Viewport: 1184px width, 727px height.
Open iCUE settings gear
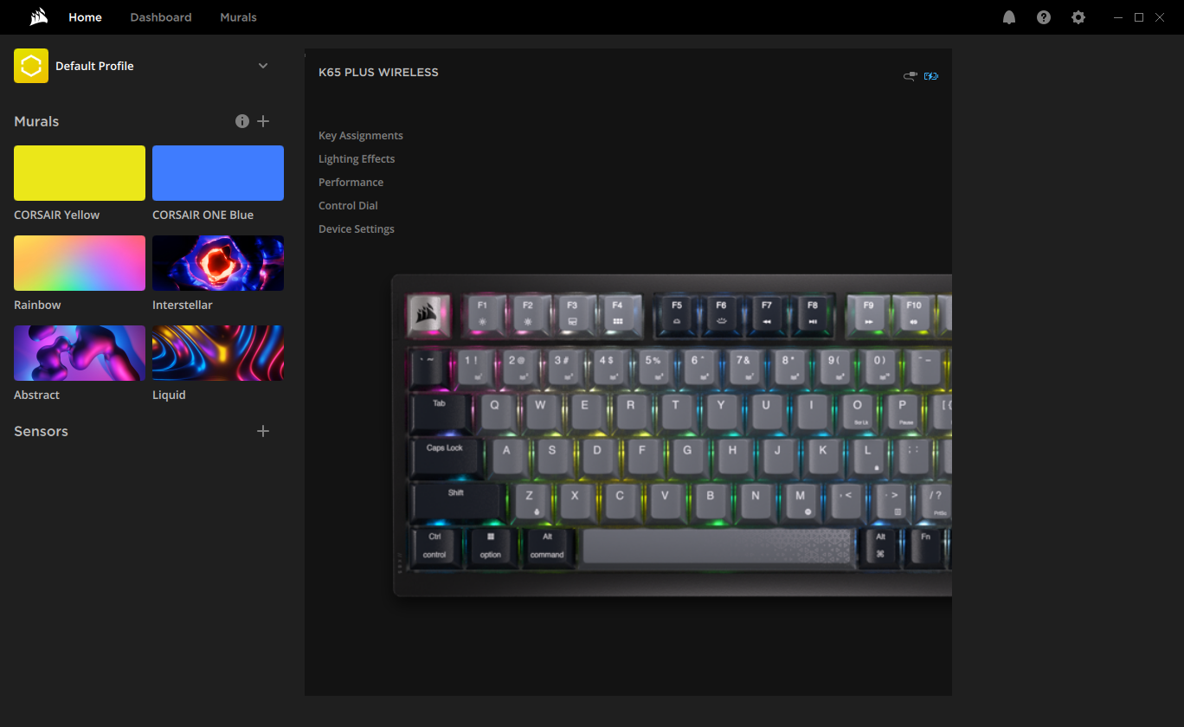coord(1078,17)
